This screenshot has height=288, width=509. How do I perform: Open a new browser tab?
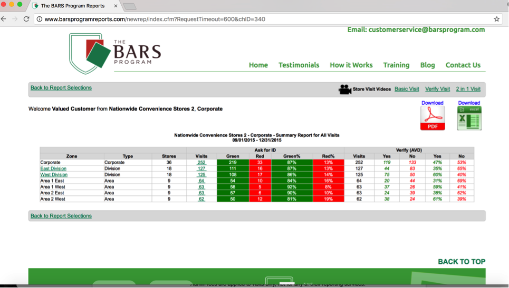pos(130,6)
